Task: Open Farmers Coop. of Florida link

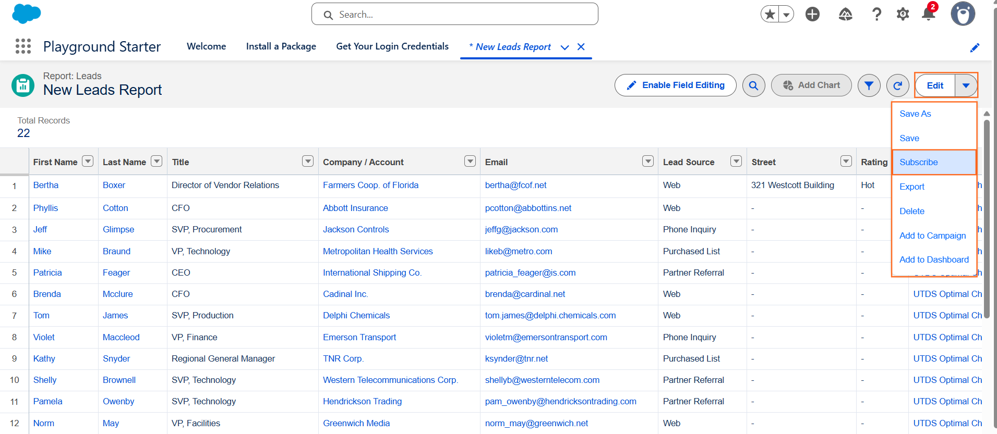Action: [x=370, y=185]
